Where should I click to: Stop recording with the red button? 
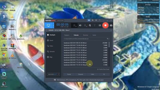(105, 25)
